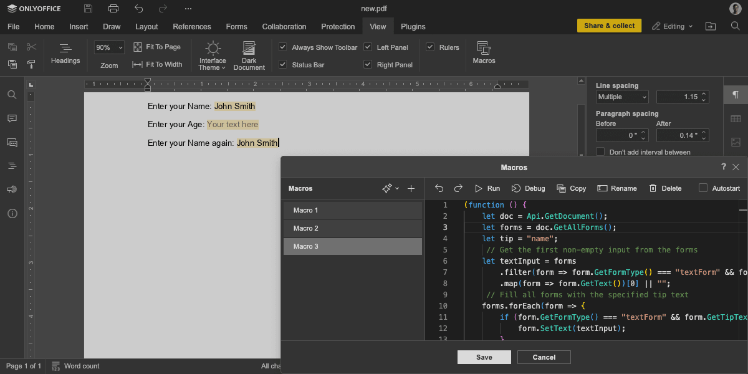Toggle Dark Document mode
Screen dimensions: 748x374
click(x=249, y=55)
